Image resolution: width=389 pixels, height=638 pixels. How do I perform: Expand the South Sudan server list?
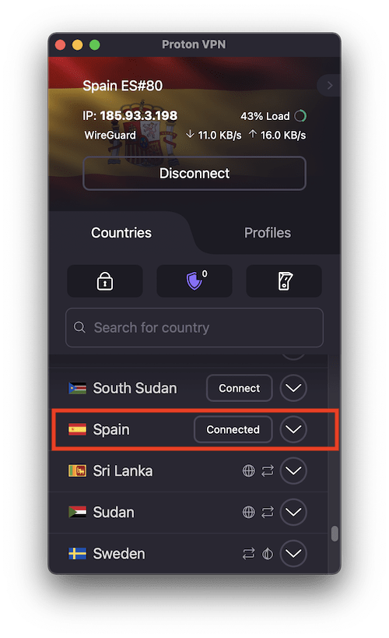[x=293, y=388]
